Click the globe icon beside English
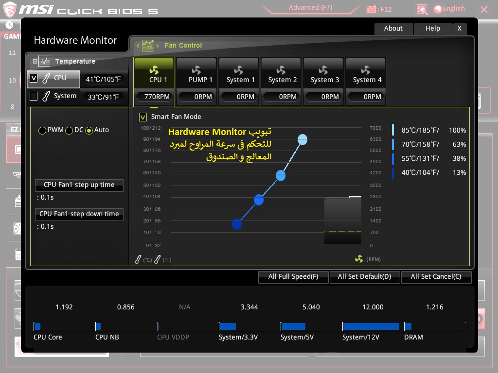The width and height of the screenshot is (498, 373). tap(438, 9)
